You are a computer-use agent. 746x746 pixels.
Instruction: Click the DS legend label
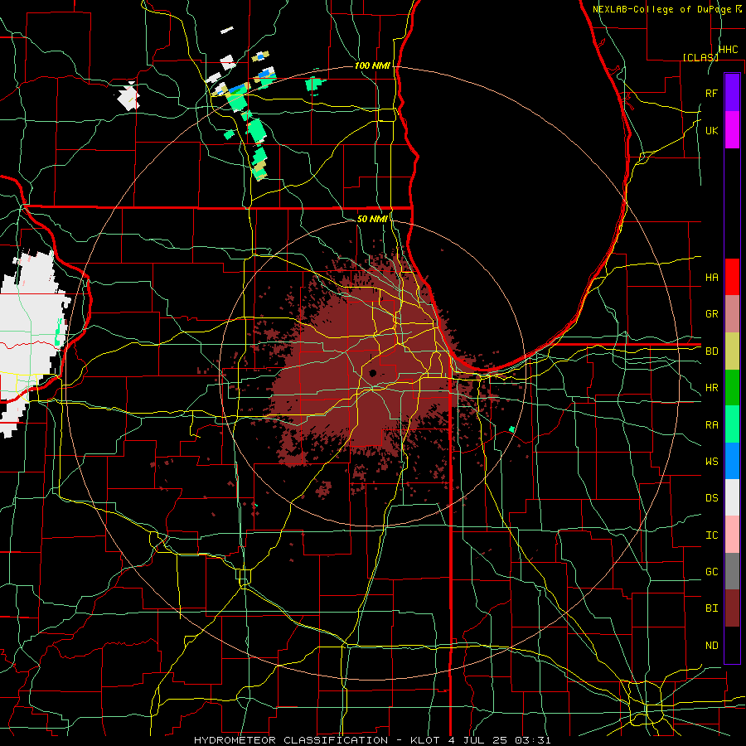(712, 498)
